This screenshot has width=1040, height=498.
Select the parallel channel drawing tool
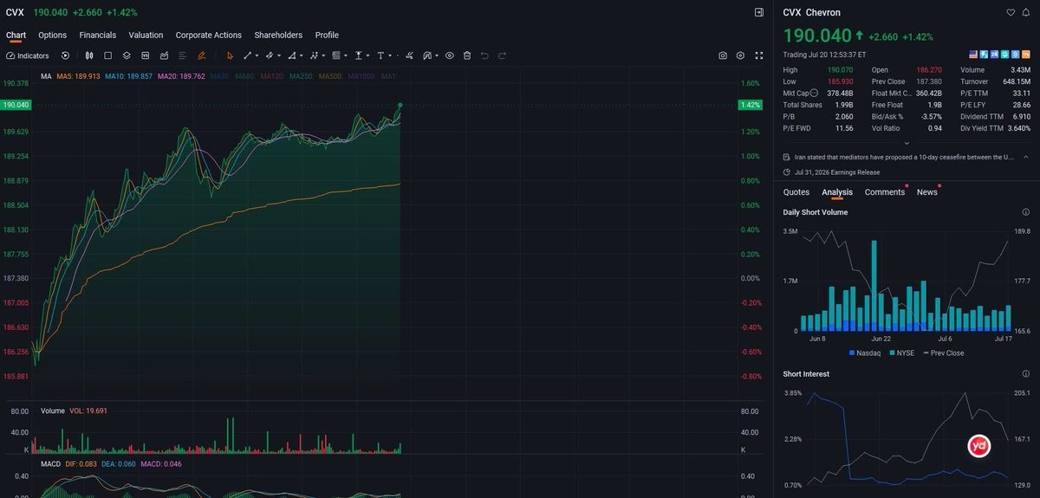[x=270, y=55]
